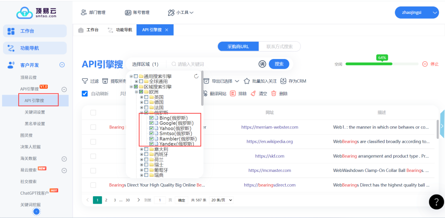Click the 存为CRM save icon
Screen dimensions: 445x218
(283, 81)
